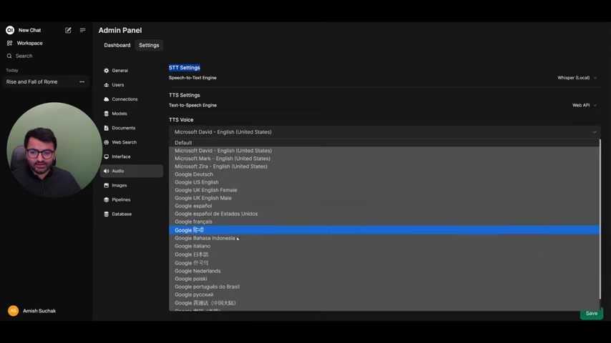Open the Workspace link
The image size is (611, 343).
29,43
